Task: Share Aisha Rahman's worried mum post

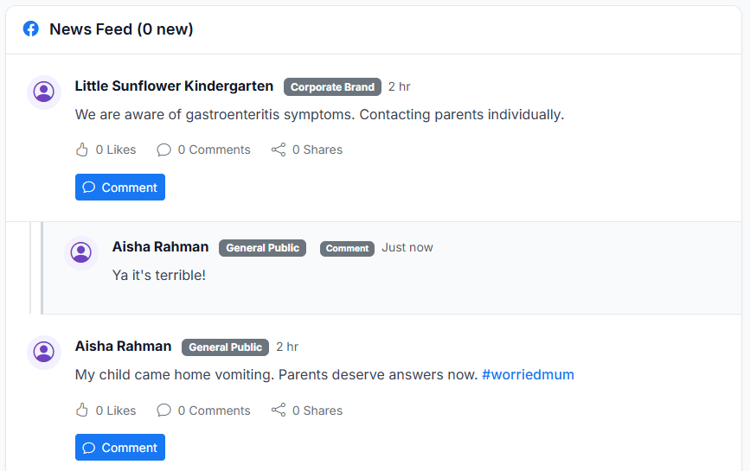Action: pos(307,411)
